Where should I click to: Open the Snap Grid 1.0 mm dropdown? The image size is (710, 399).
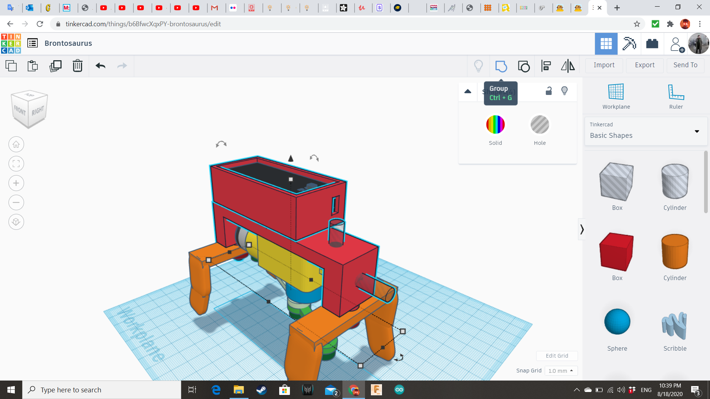pyautogui.click(x=561, y=371)
